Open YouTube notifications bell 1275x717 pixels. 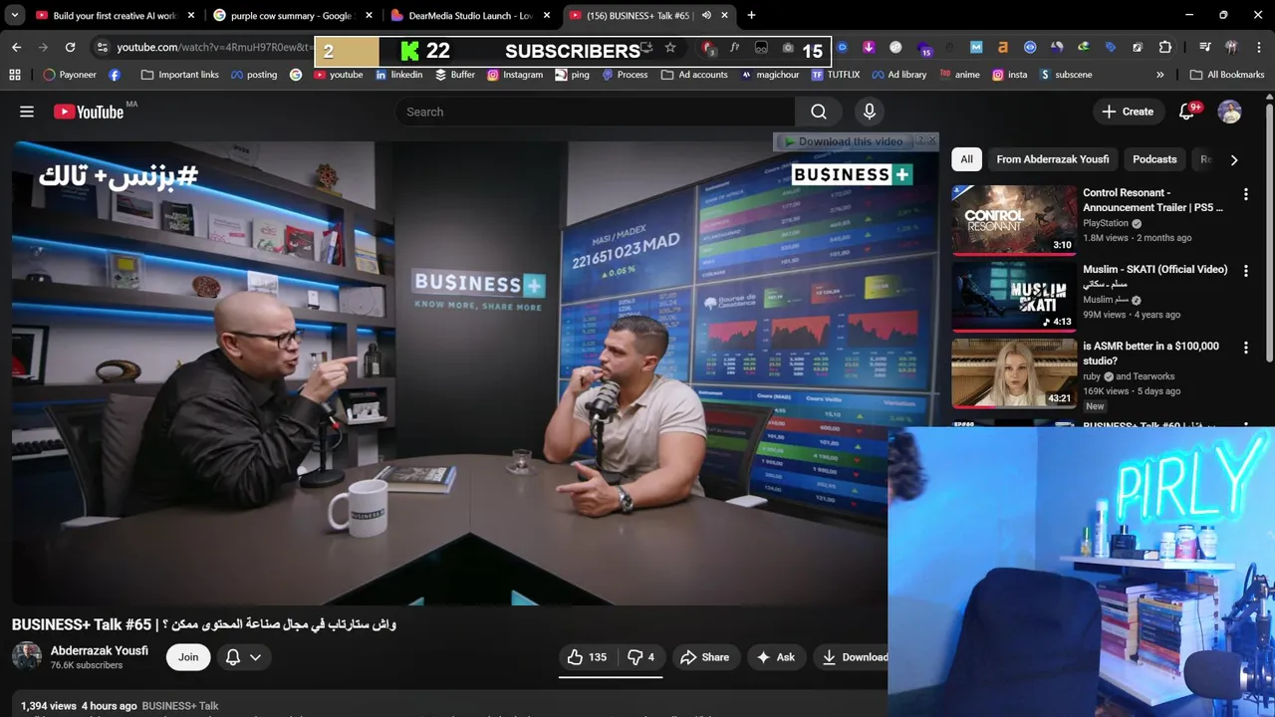click(1186, 112)
